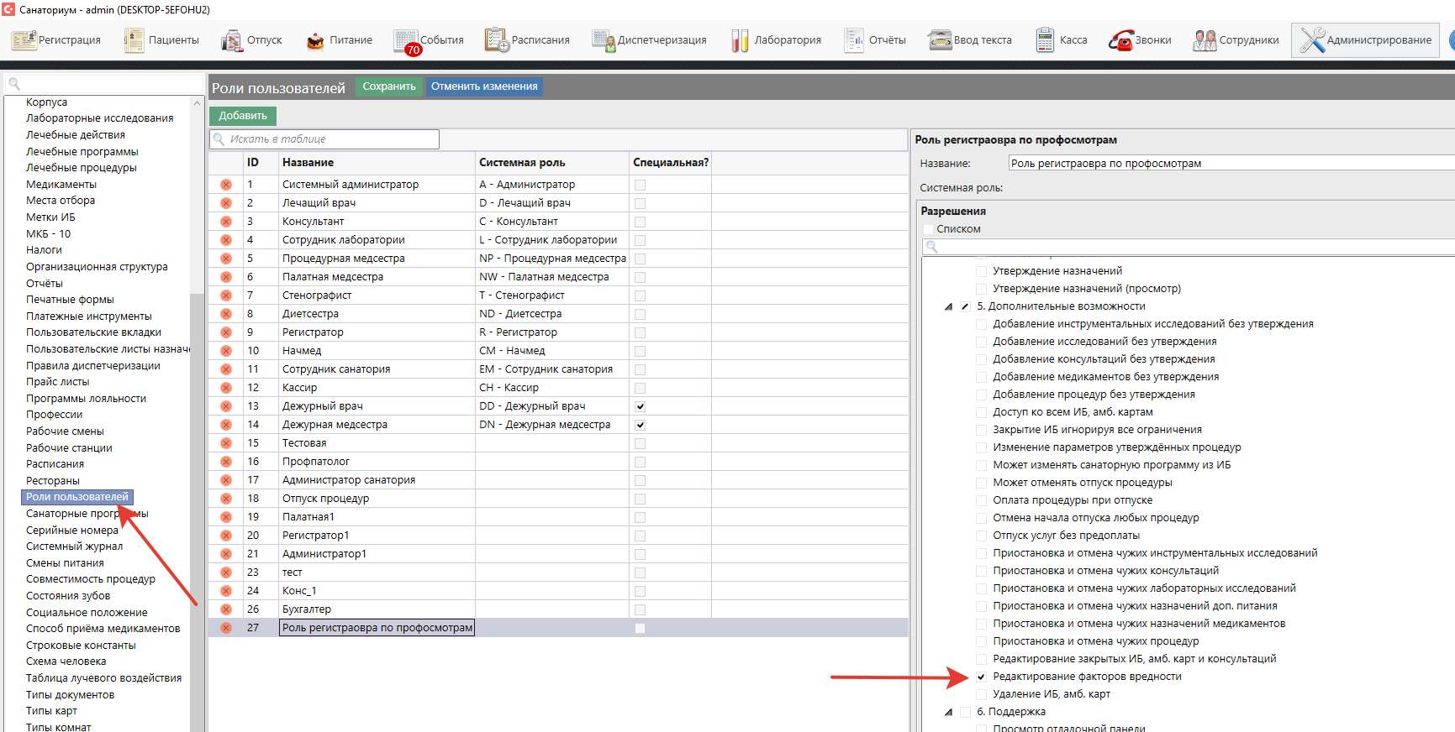Click the Питание cake icon
Image resolution: width=1455 pixels, height=732 pixels.
[315, 40]
